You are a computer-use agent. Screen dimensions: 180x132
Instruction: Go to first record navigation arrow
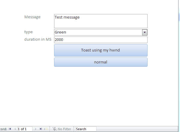(10, 129)
